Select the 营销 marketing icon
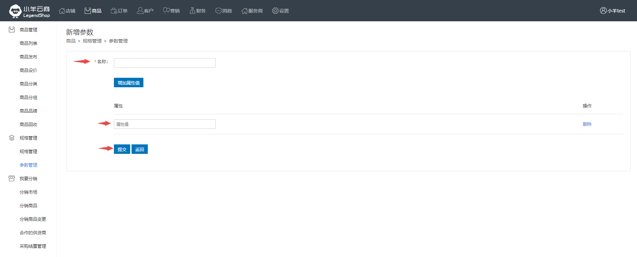This screenshot has height=257, width=637. click(166, 11)
